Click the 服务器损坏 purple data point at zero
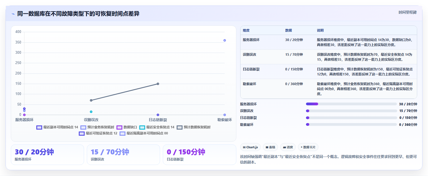428x176 pixels. (x=24, y=115)
